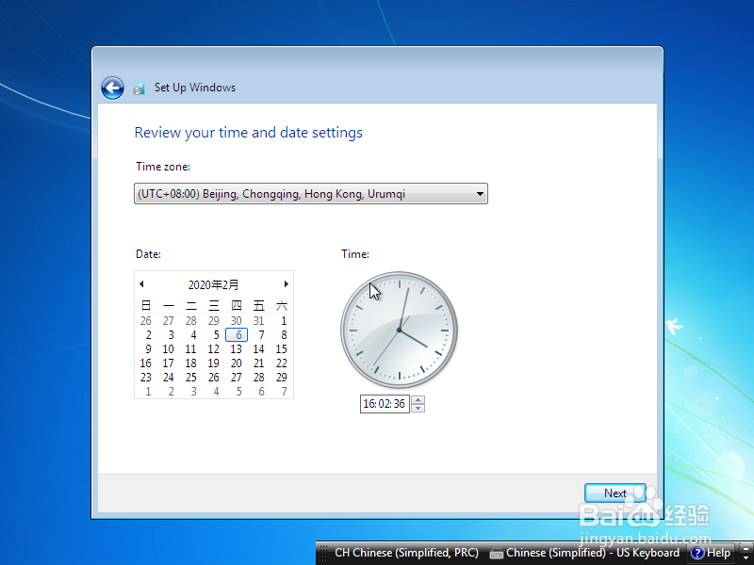
Task: Select February 22 in the calendar
Action: point(281,363)
